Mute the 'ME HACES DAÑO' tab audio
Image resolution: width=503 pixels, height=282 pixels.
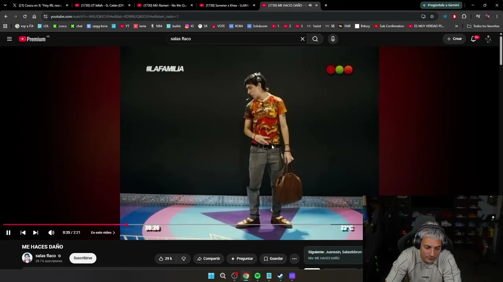point(310,5)
